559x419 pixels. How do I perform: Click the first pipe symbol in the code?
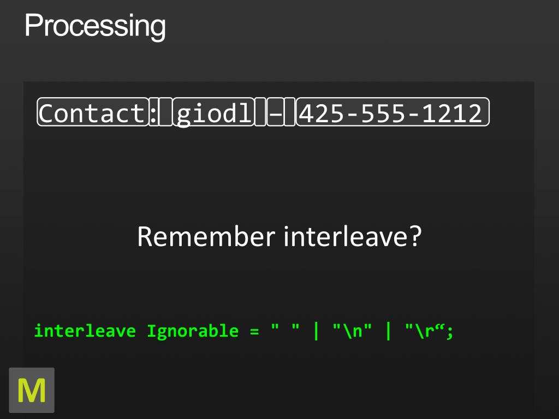(x=316, y=331)
